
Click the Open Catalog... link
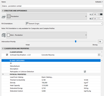[47, 77]
